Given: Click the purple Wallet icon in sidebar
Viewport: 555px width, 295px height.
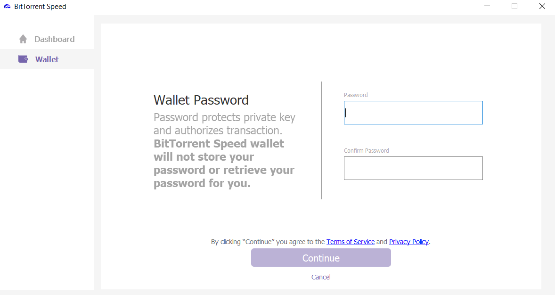Looking at the screenshot, I should (23, 59).
